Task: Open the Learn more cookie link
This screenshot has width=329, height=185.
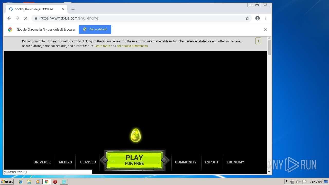Action: click(x=102, y=46)
